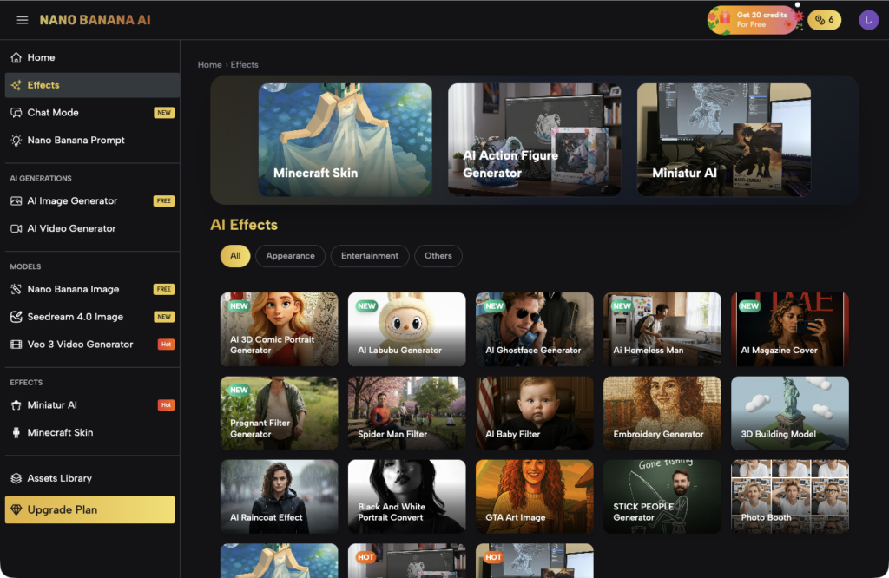The width and height of the screenshot is (889, 578).
Task: Open the Home sidebar icon
Action: (x=16, y=57)
